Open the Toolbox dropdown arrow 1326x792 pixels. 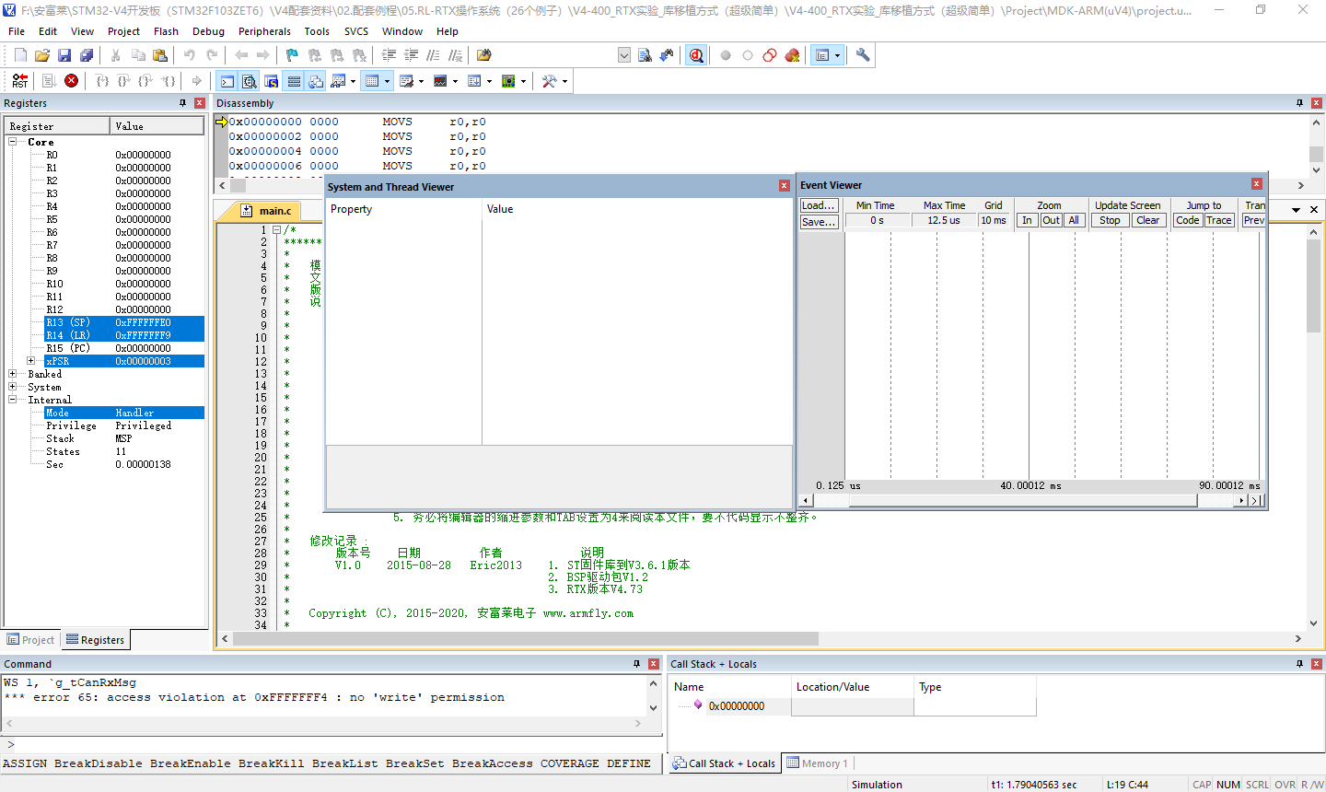point(564,81)
